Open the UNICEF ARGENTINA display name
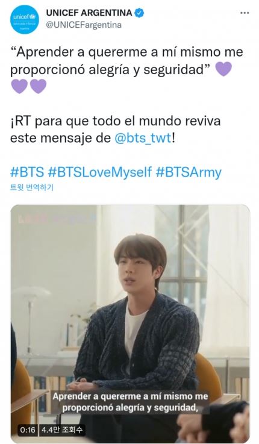The image size is (259, 444). (x=89, y=13)
